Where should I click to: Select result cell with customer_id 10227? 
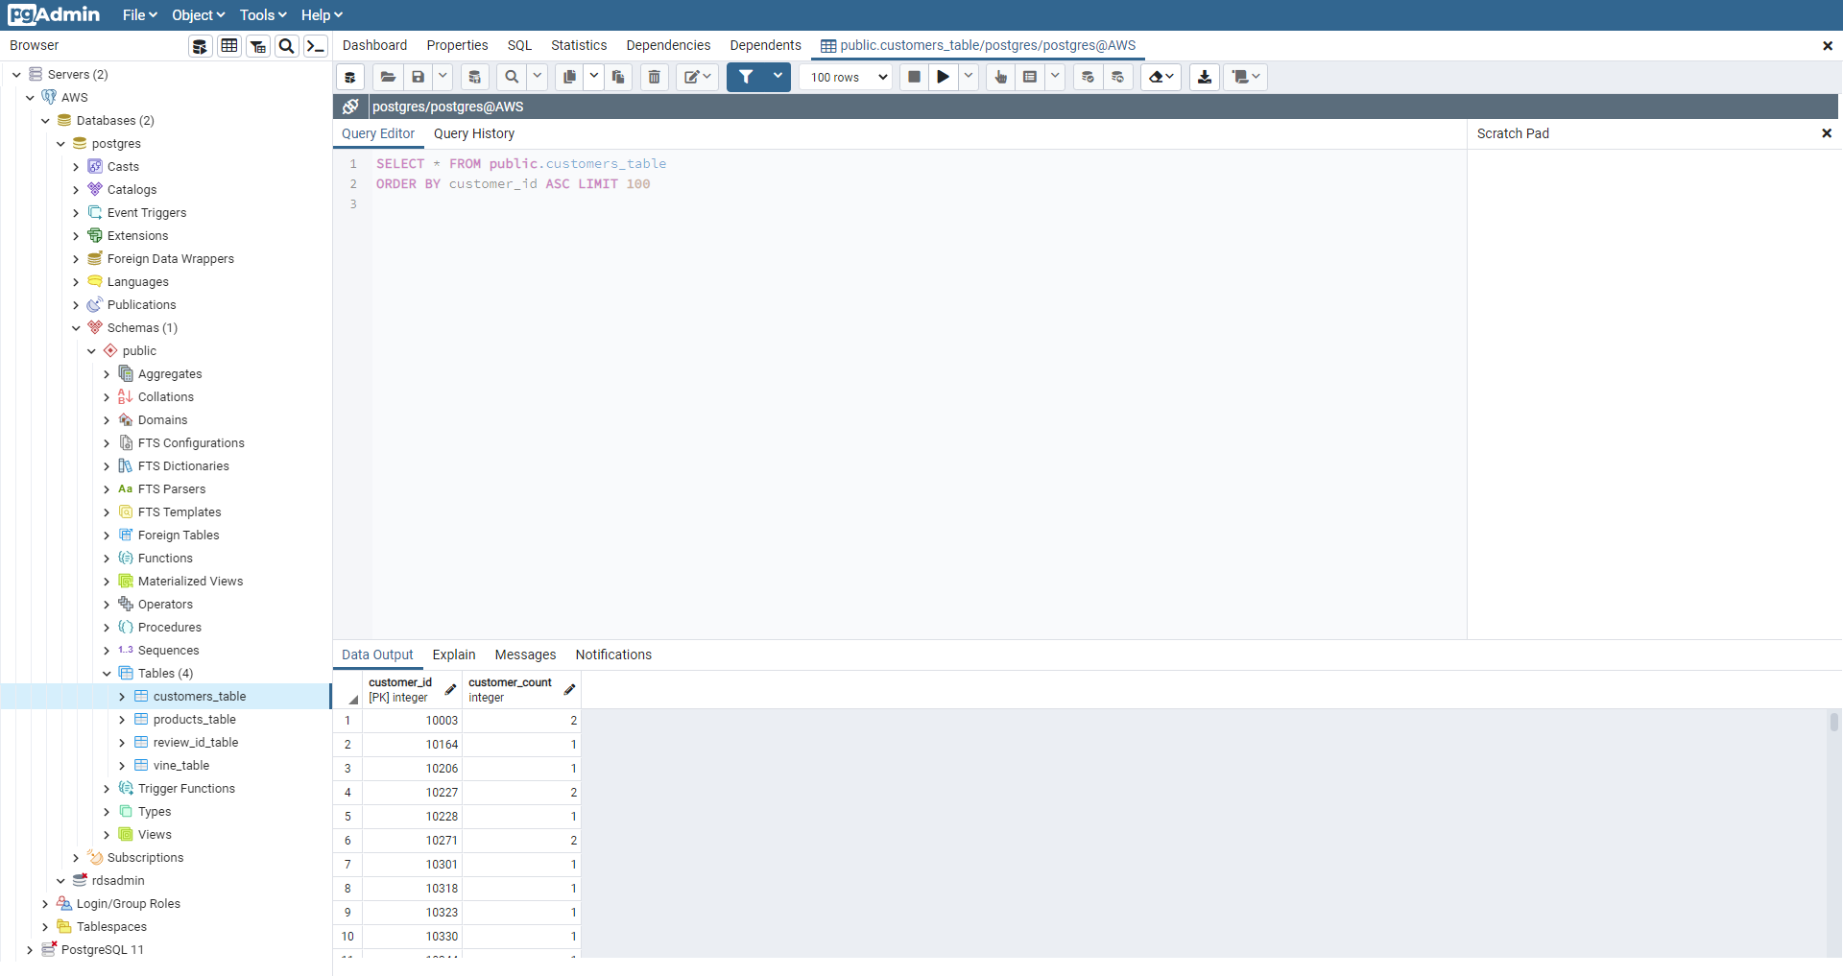412,793
